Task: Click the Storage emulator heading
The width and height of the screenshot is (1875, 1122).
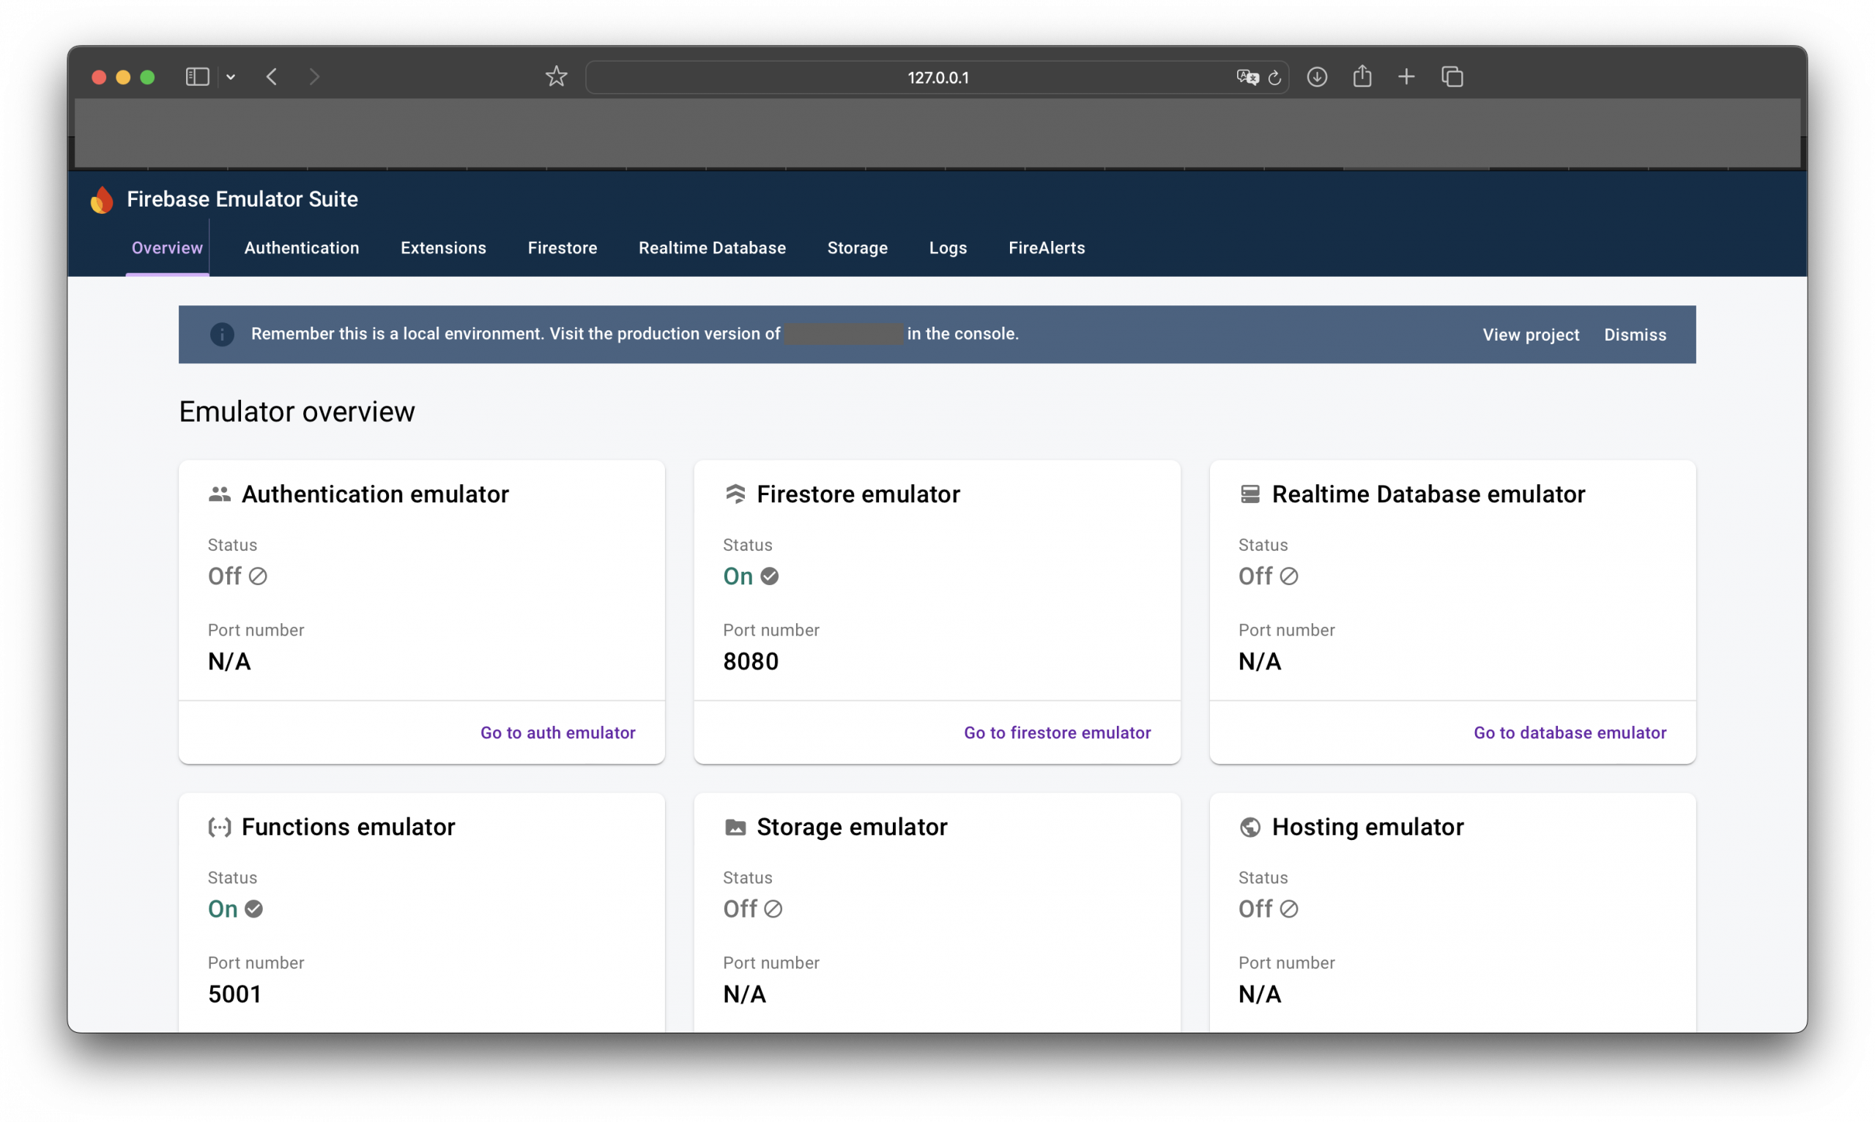Action: (x=852, y=827)
